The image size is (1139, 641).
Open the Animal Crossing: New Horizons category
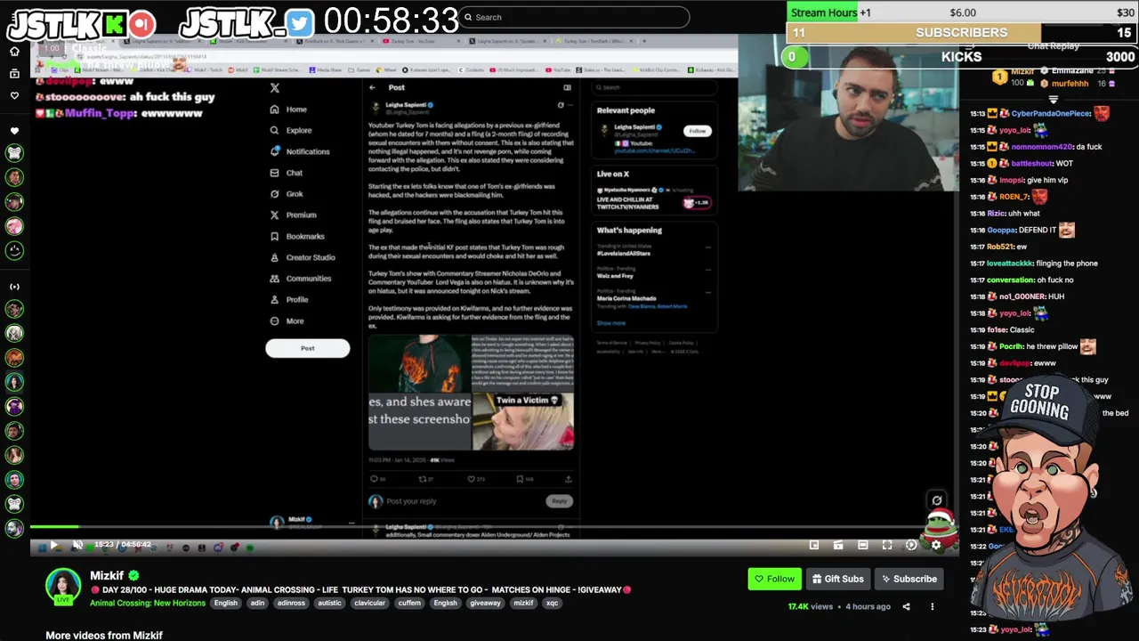pyautogui.click(x=148, y=603)
